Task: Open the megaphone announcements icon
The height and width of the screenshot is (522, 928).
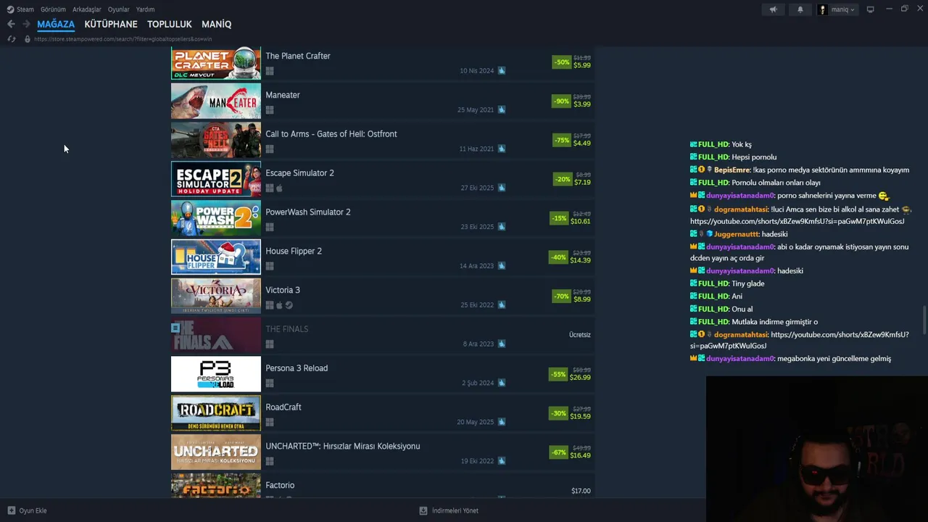Action: [773, 9]
